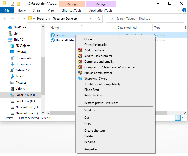This screenshot has width=188, height=156.
Task: Click the Refresh button next to the address bar
Action: (x=99, y=19)
